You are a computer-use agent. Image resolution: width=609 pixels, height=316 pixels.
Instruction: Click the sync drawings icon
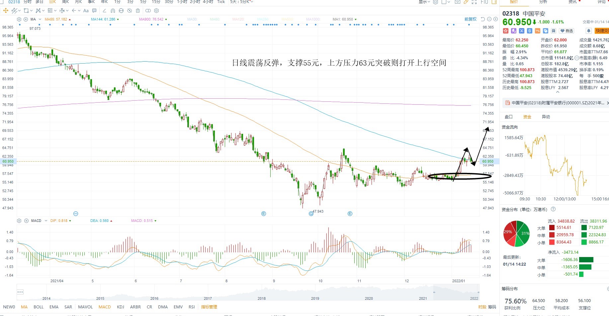pos(121,11)
